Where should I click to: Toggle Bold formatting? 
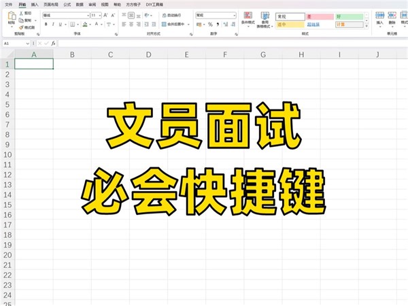point(46,24)
